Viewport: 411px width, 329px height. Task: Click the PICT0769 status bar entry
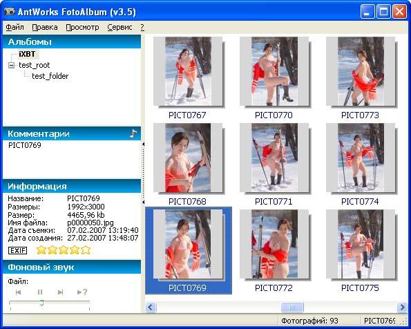click(x=379, y=321)
